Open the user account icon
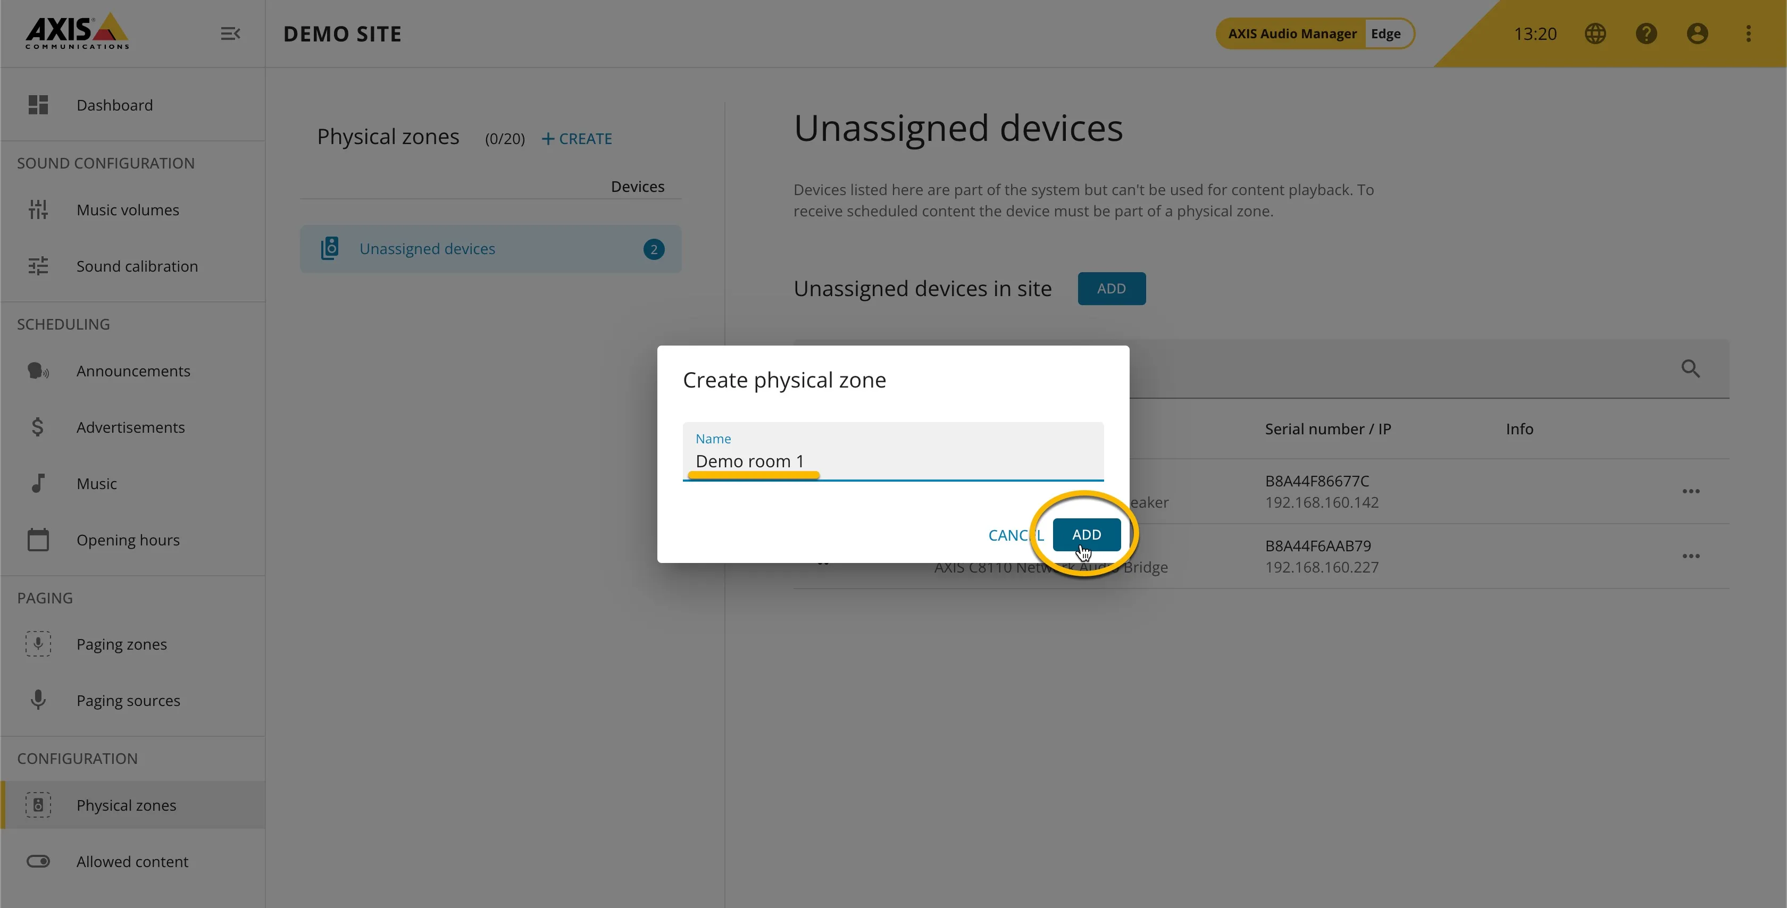 pos(1698,33)
